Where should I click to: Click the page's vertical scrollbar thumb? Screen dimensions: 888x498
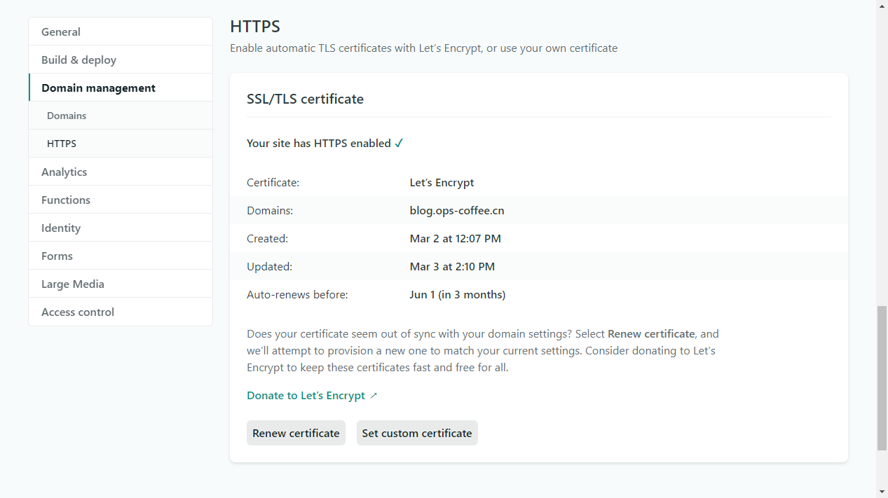point(882,378)
